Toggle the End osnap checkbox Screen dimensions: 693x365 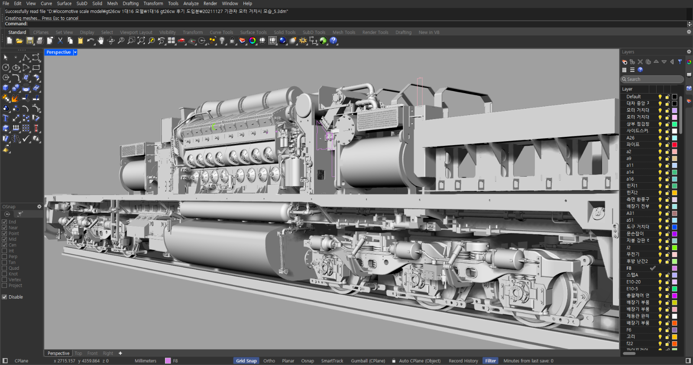pyautogui.click(x=4, y=222)
